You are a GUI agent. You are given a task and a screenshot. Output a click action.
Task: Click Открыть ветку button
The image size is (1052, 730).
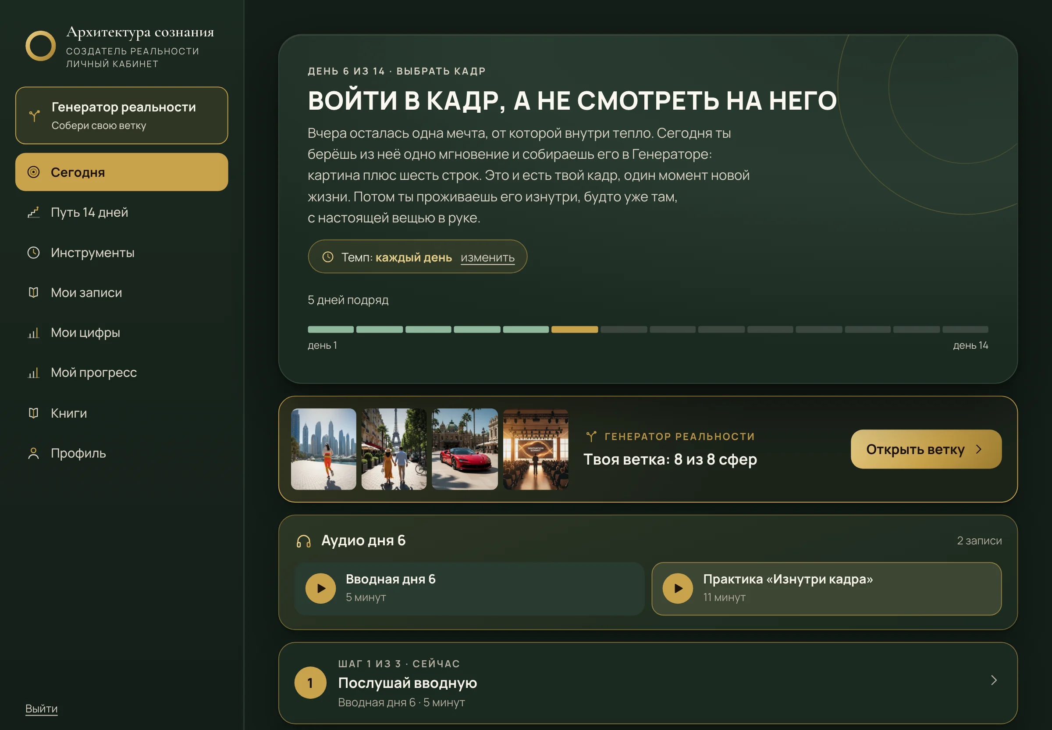pos(926,449)
